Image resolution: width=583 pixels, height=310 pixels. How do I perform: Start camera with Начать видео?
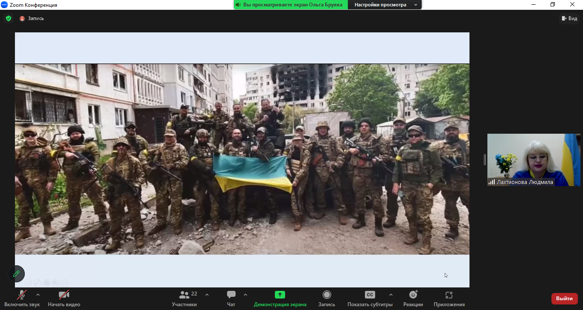[x=64, y=299]
